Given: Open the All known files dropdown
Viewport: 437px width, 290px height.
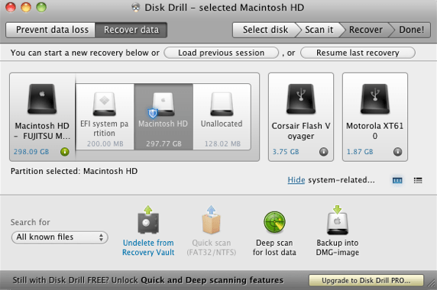Looking at the screenshot, I should tap(60, 237).
